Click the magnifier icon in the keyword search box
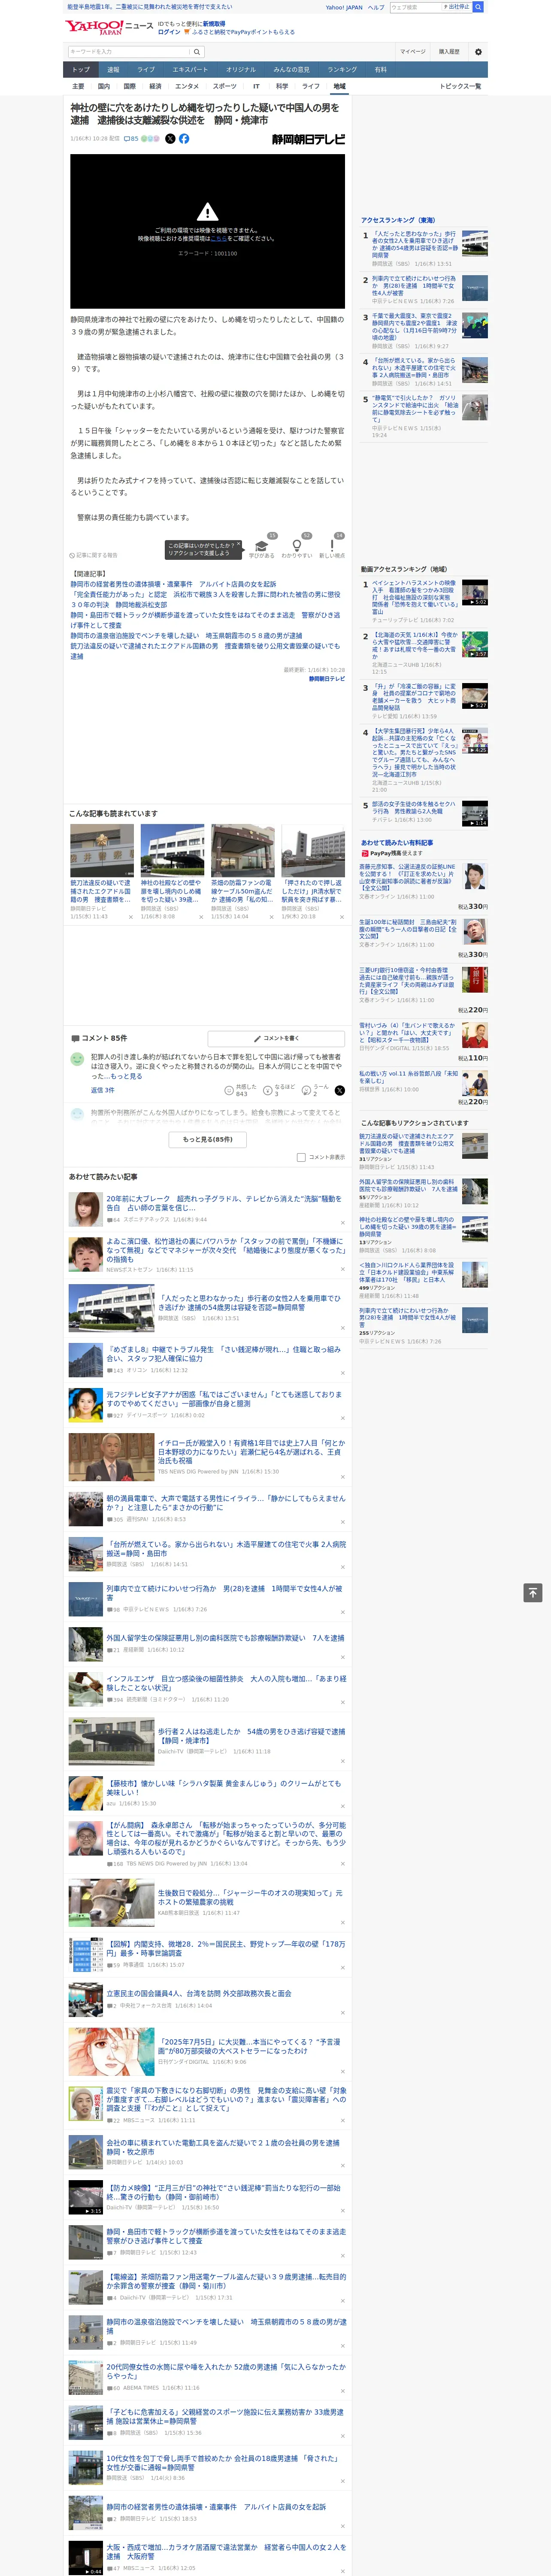The image size is (551, 2576). click(x=197, y=52)
